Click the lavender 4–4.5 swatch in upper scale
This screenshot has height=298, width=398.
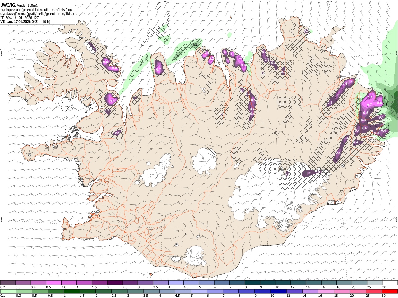(176, 283)
